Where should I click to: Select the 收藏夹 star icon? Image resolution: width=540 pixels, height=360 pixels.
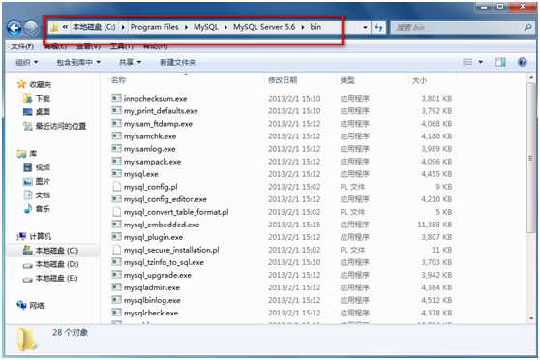tap(21, 84)
